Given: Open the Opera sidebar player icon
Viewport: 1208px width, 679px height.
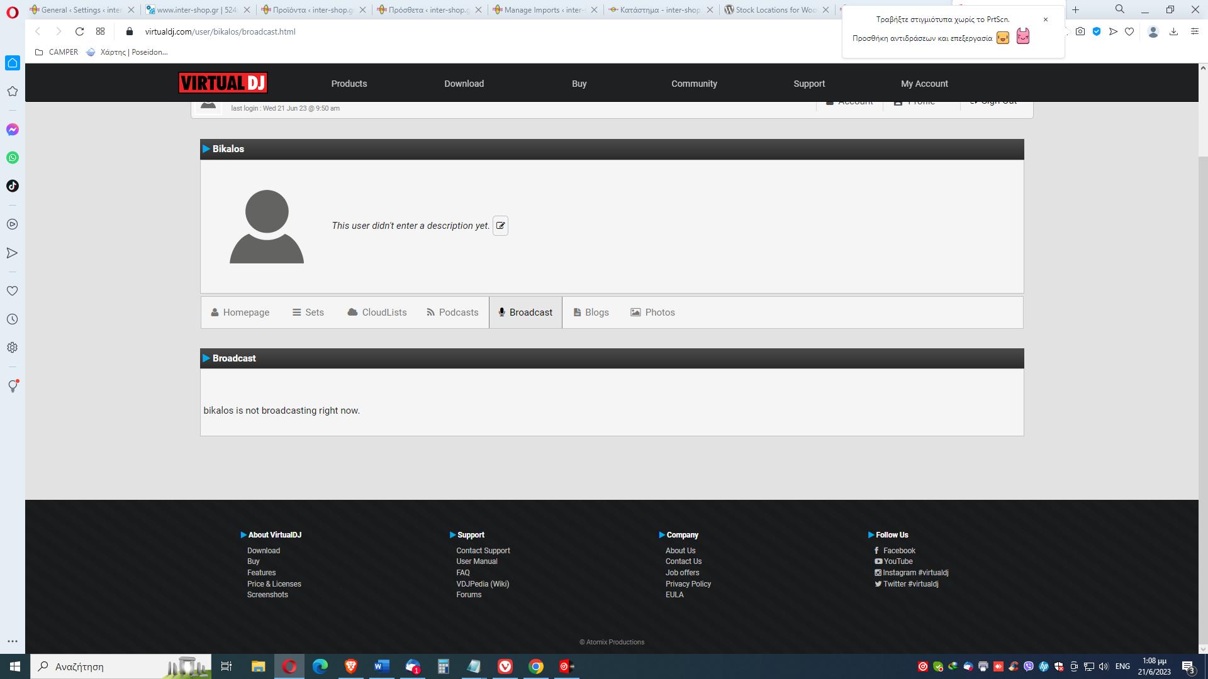Looking at the screenshot, I should point(13,224).
